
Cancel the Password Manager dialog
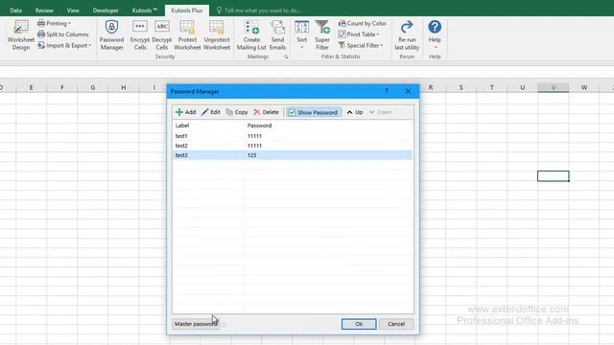(396, 324)
